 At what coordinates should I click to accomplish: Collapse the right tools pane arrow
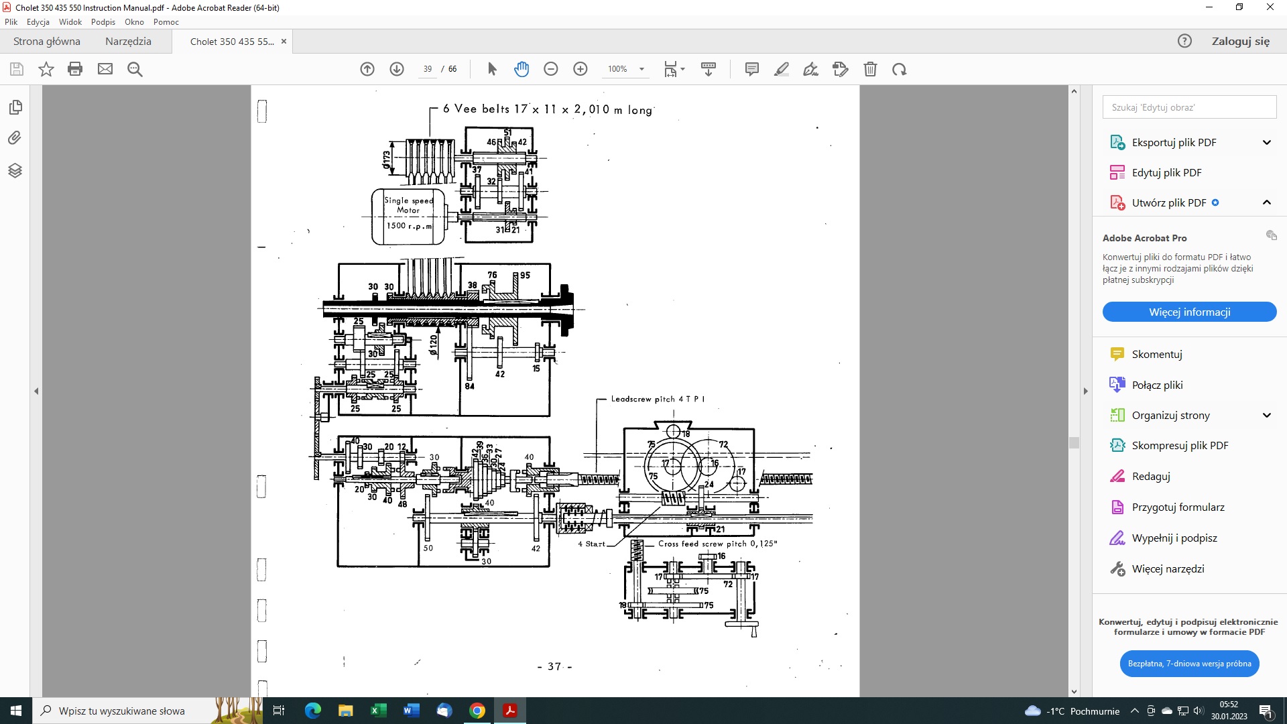(1086, 391)
